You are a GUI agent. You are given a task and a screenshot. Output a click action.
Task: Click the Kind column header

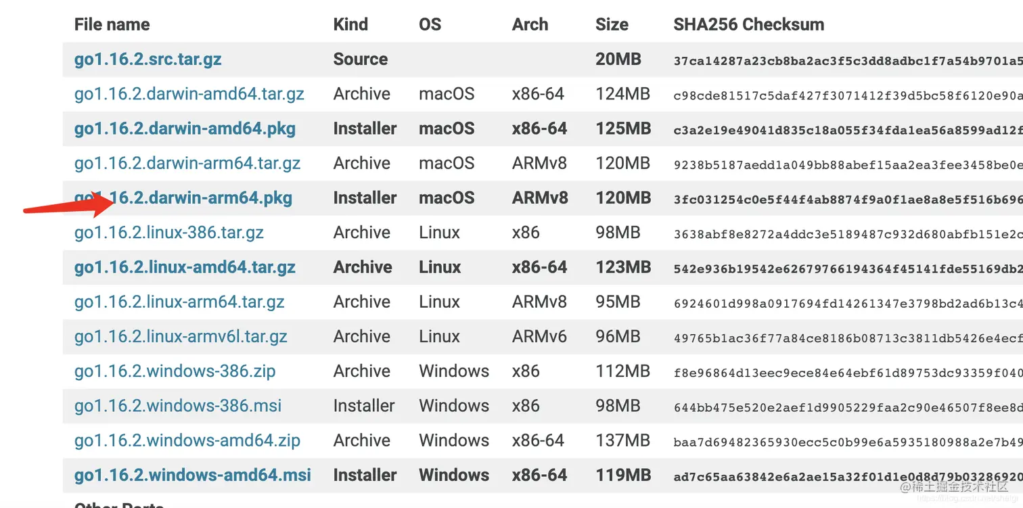[350, 25]
